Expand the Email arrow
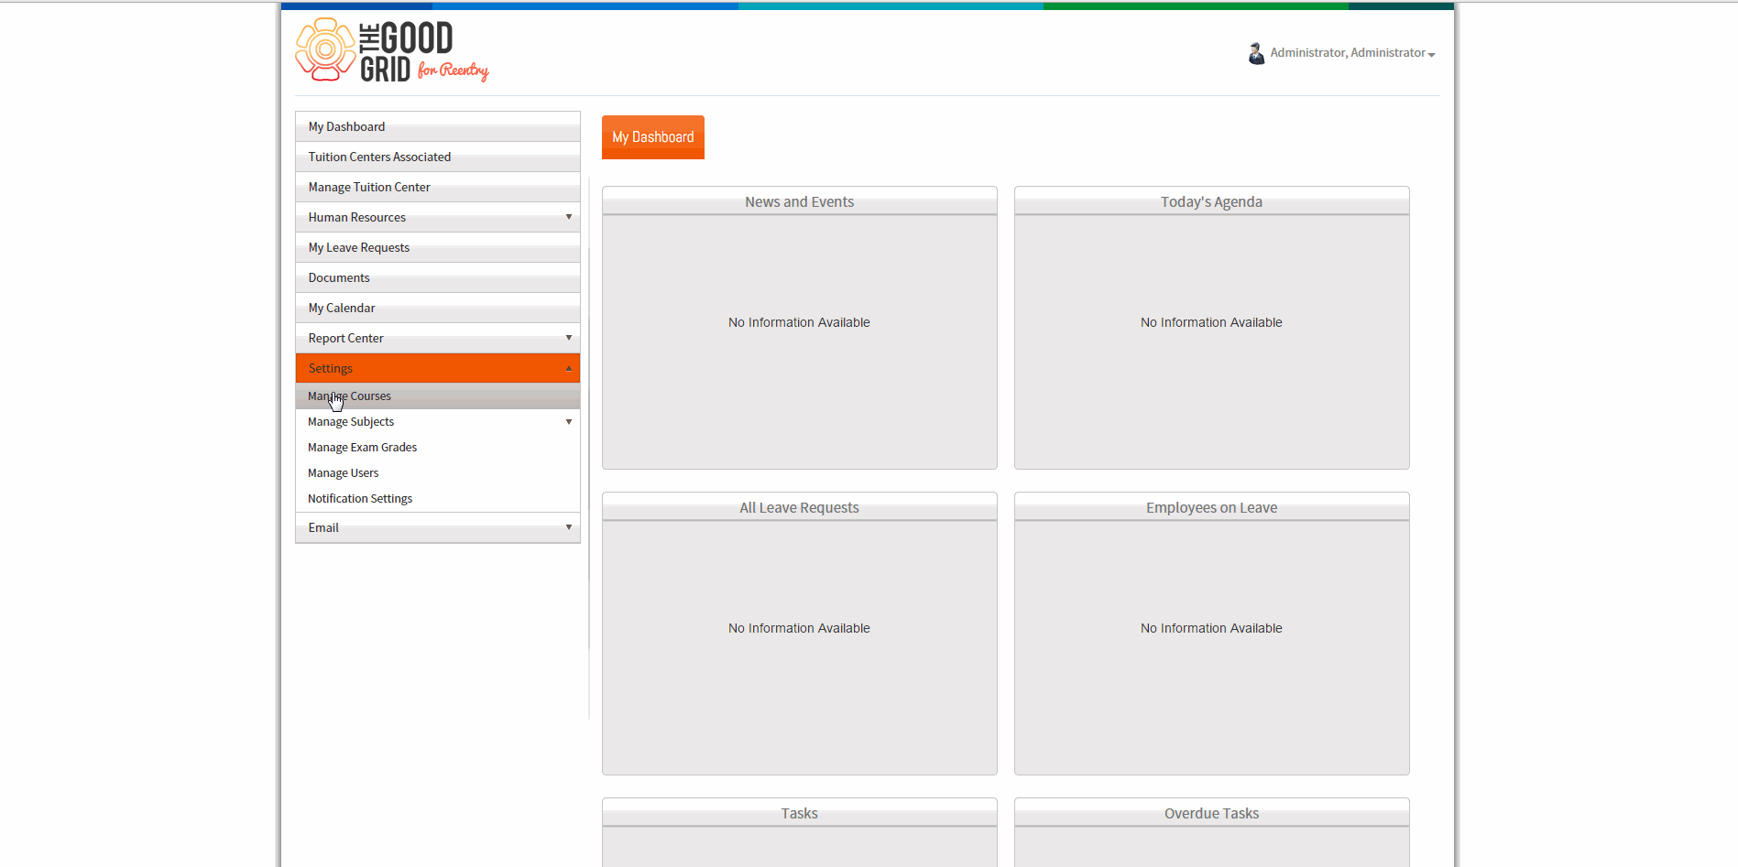This screenshot has width=1738, height=867. pos(569,527)
